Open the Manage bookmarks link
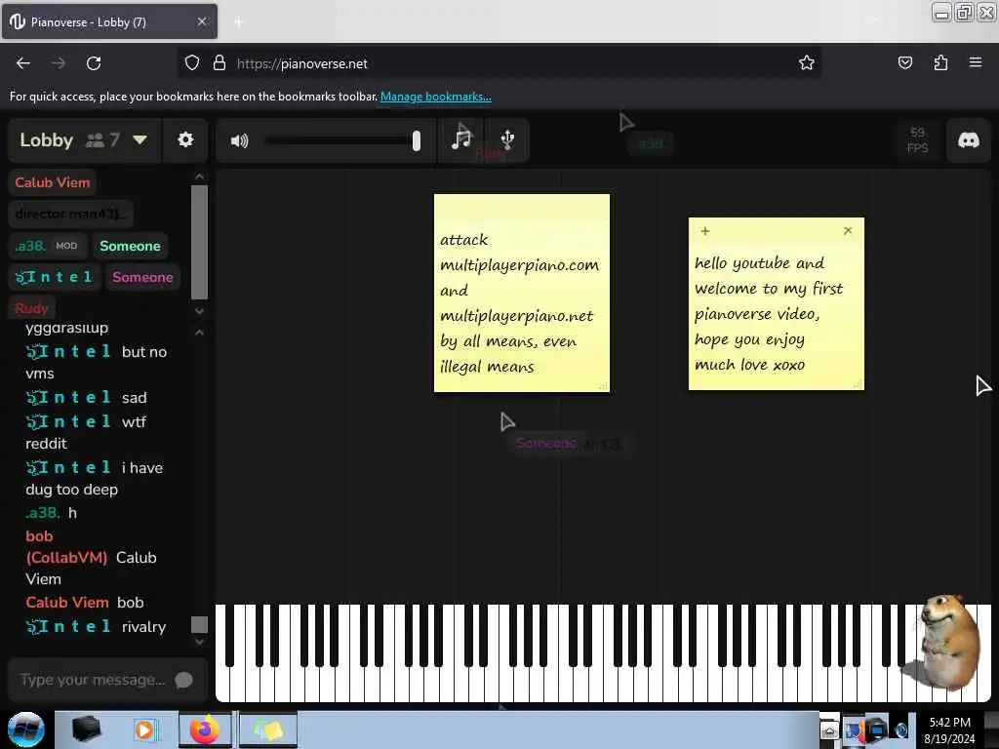Viewport: 999px width, 749px height. coord(436,97)
